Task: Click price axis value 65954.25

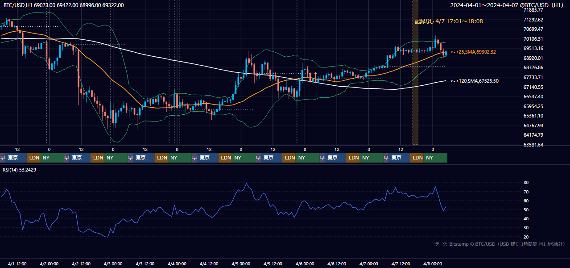Action: [533, 106]
